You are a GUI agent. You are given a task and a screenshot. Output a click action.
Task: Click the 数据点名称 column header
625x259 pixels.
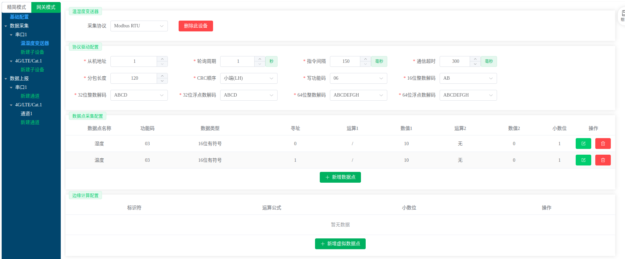(x=99, y=128)
